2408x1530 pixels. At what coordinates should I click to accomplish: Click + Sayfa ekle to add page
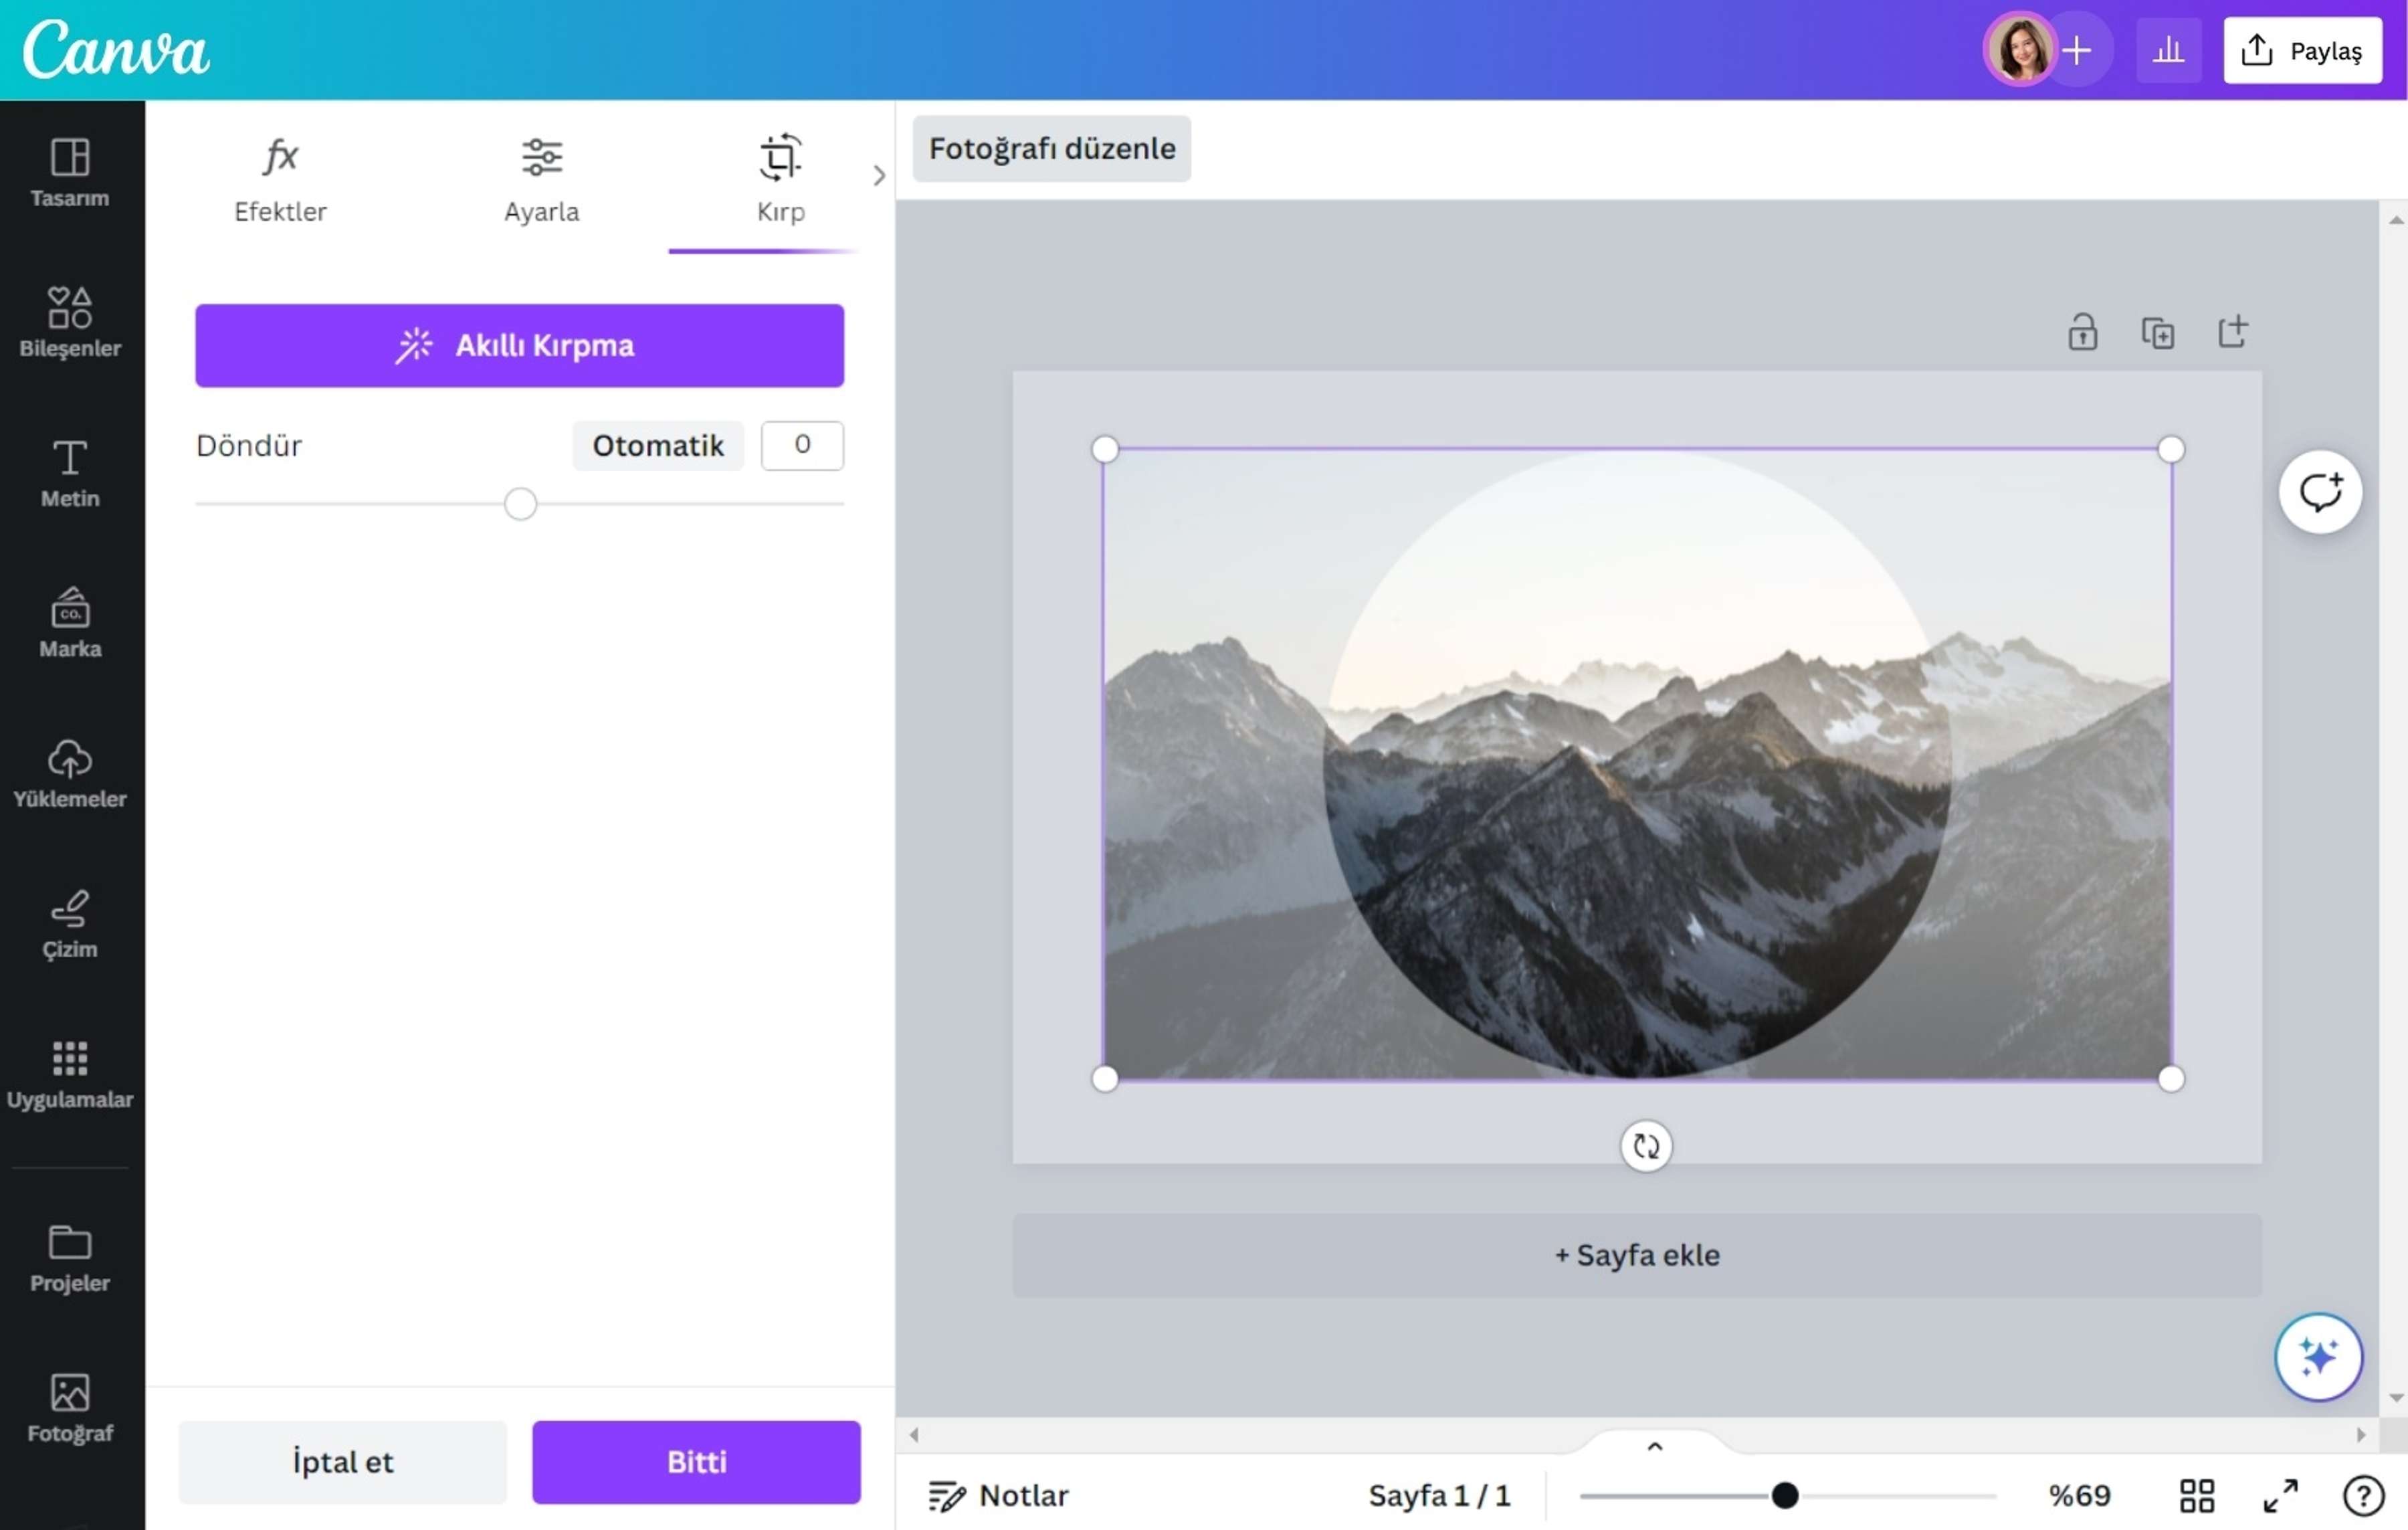1636,1255
